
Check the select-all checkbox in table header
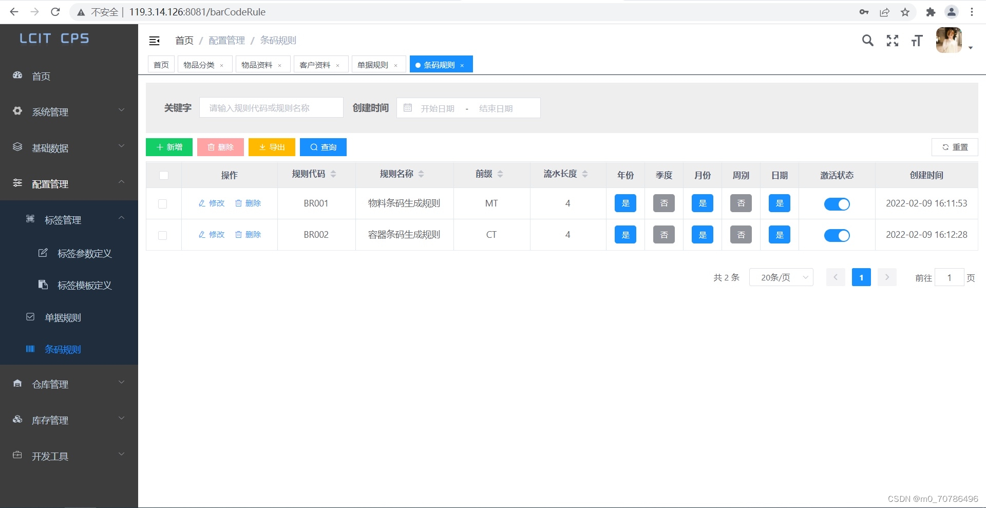pyautogui.click(x=164, y=176)
